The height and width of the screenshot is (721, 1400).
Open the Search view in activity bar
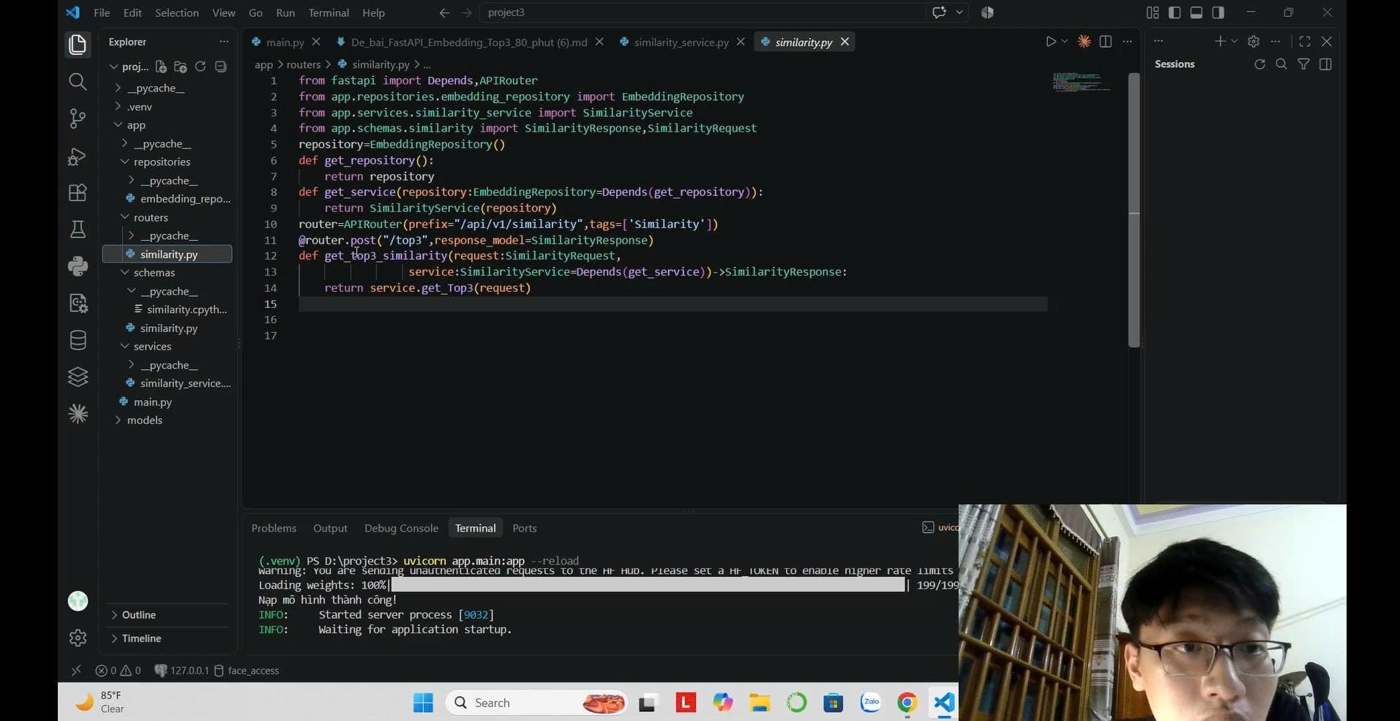78,81
